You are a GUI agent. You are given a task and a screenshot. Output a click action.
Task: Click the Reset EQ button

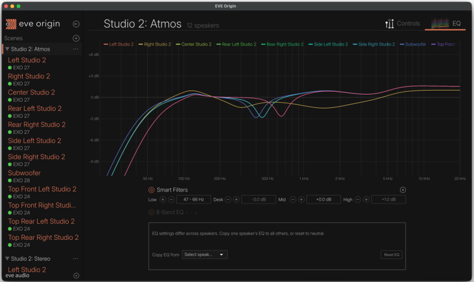391,254
